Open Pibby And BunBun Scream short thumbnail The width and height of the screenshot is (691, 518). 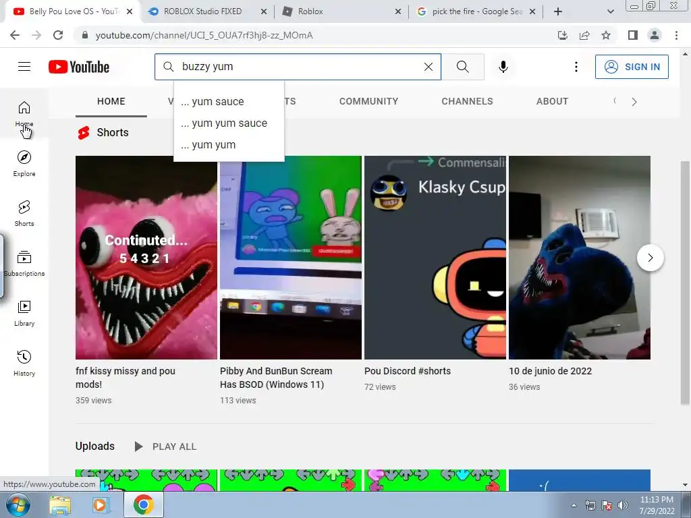(x=291, y=258)
